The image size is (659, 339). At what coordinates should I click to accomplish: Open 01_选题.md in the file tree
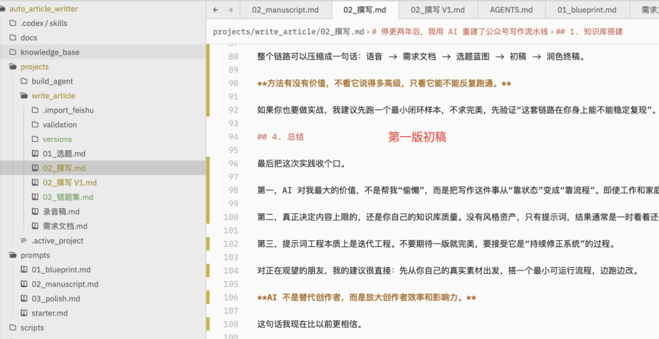64,154
